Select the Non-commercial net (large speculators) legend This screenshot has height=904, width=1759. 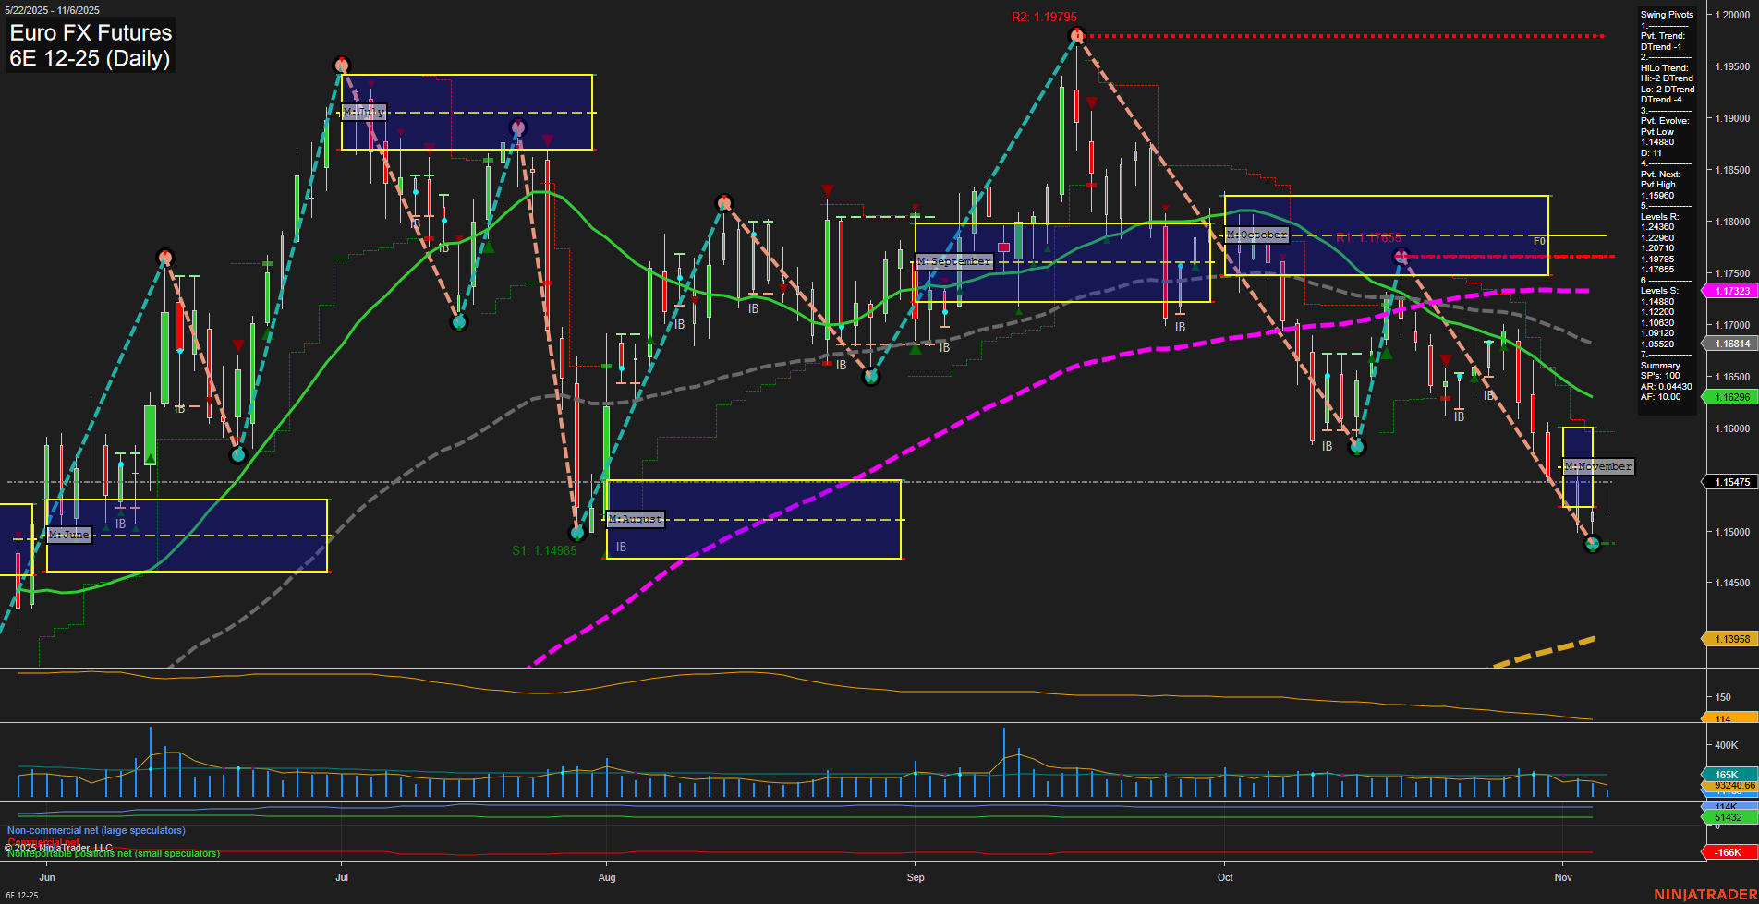[95, 830]
